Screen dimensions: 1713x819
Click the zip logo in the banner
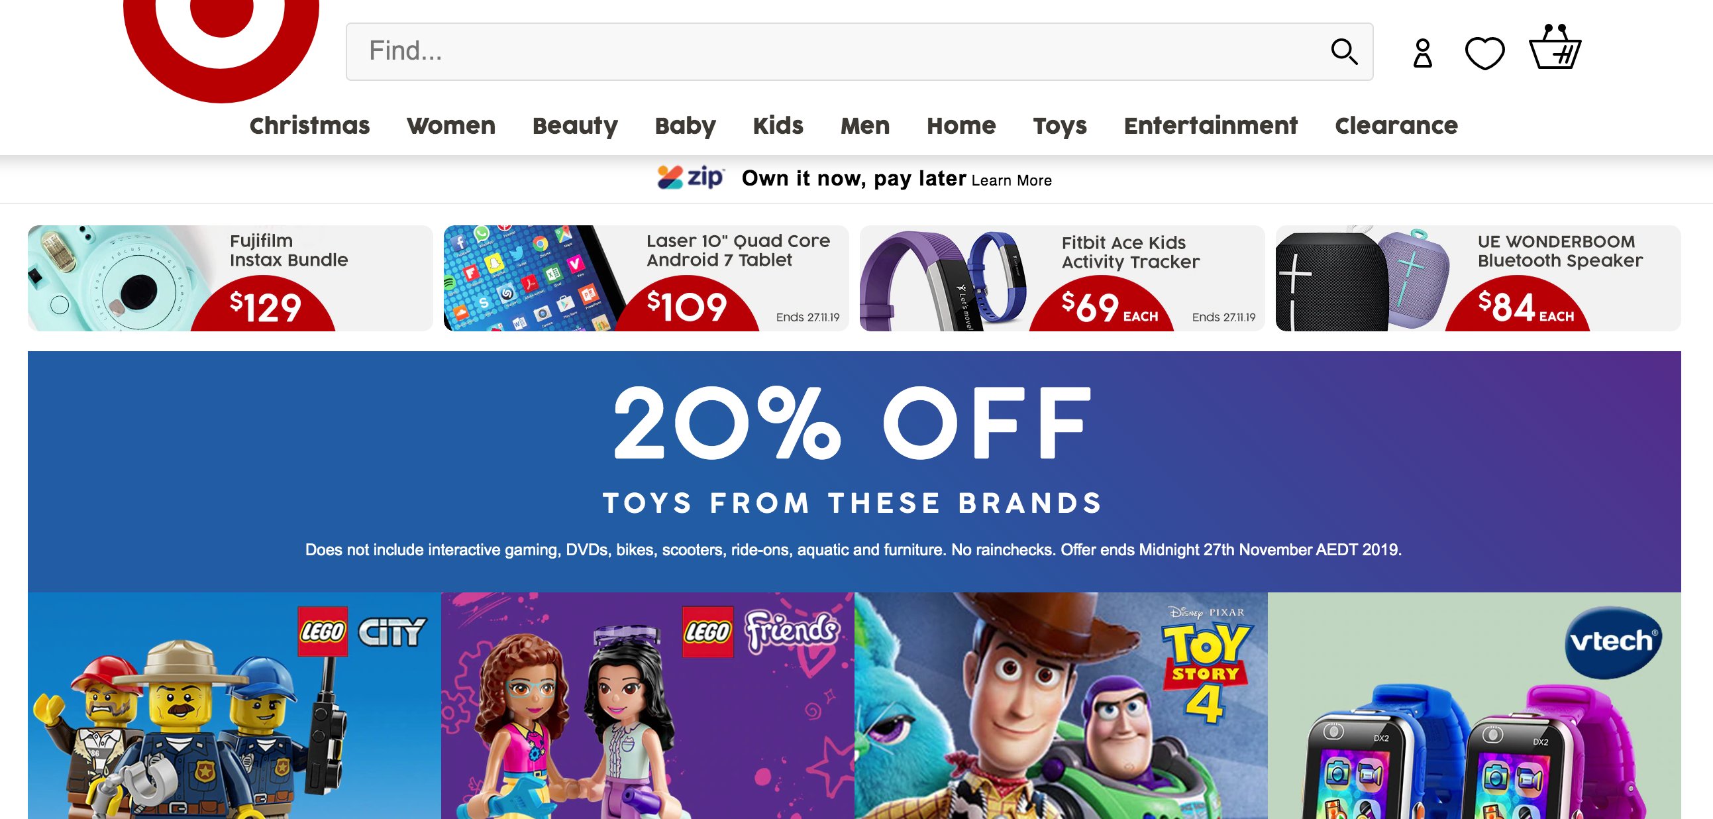(690, 178)
